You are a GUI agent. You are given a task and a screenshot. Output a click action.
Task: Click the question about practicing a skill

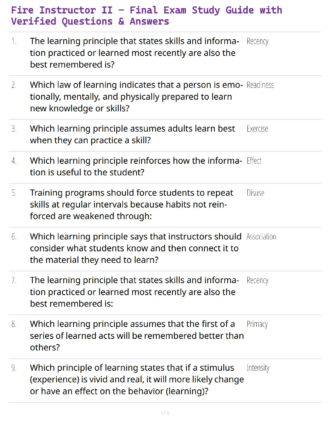point(132,134)
